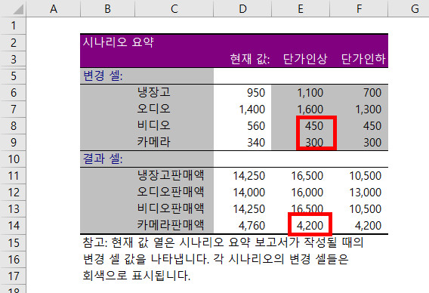Click the '오디오판매액' row label
The width and height of the screenshot is (429, 293).
coord(171,192)
